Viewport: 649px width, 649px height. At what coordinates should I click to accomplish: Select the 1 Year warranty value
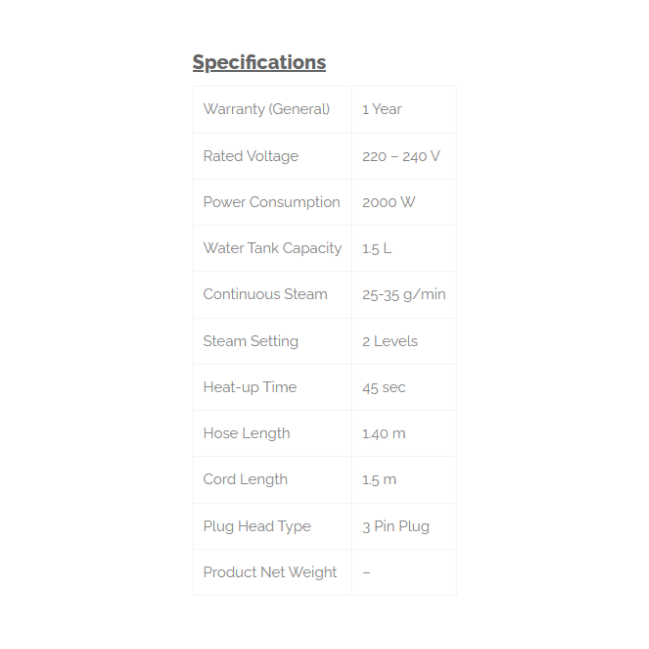pyautogui.click(x=382, y=109)
